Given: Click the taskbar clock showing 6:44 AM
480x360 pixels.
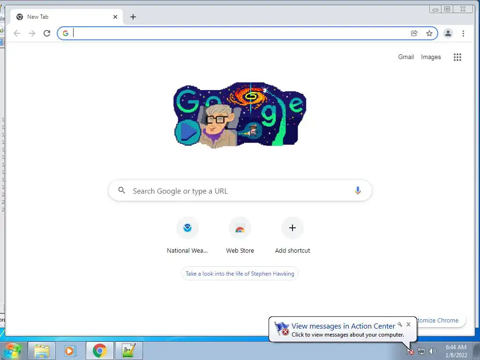Looking at the screenshot, I should point(456,351).
